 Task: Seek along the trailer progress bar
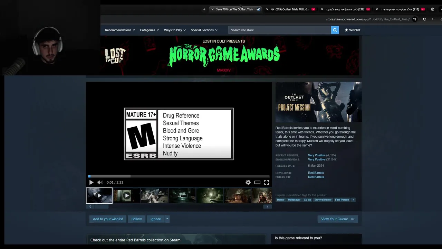coord(179,176)
